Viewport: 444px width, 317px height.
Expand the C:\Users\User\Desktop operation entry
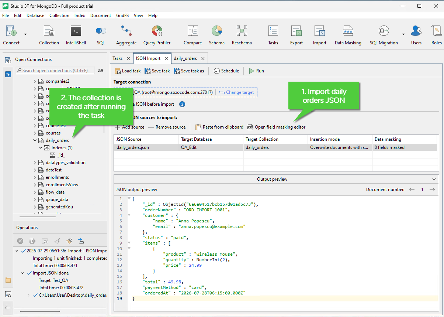(29, 295)
